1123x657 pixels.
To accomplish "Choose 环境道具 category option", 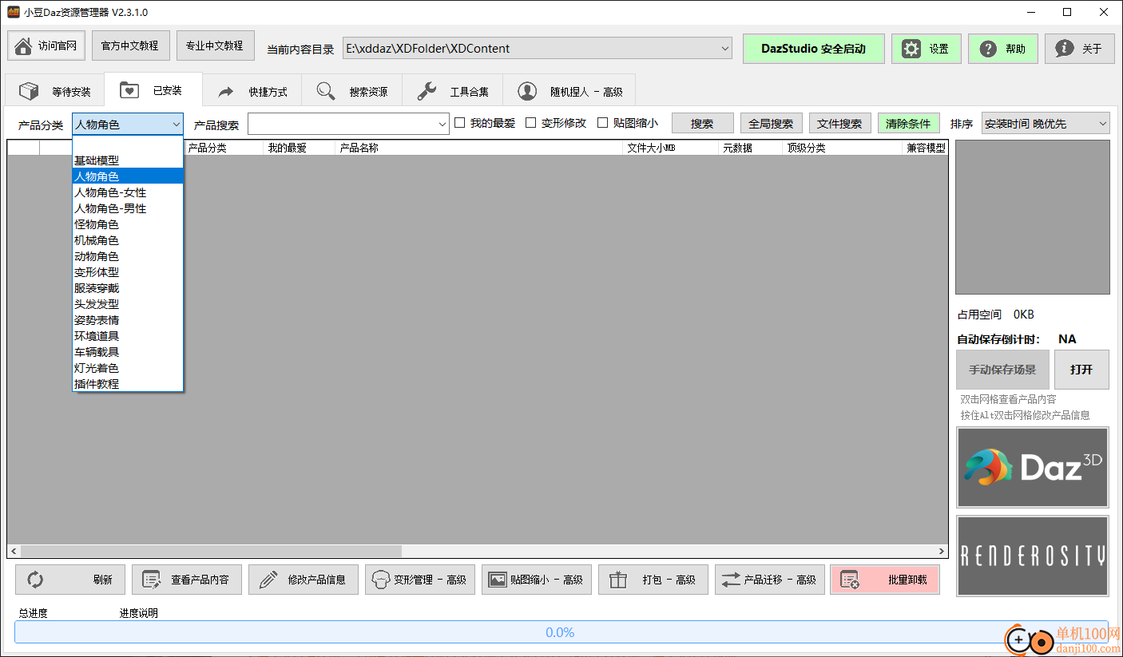I will tap(128, 336).
